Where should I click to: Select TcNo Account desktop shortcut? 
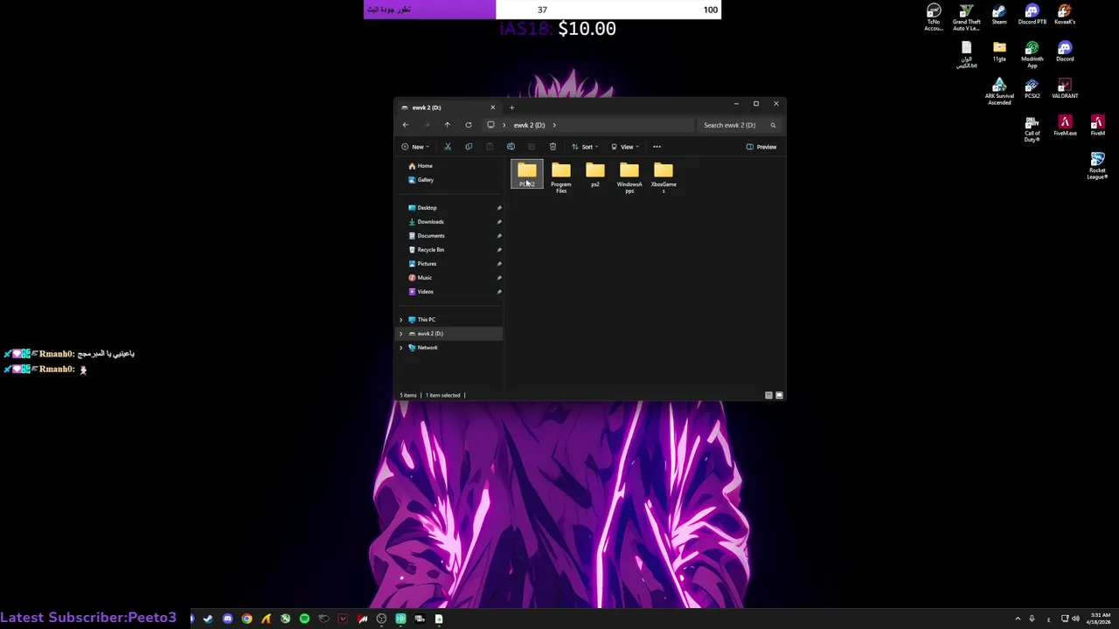[934, 17]
